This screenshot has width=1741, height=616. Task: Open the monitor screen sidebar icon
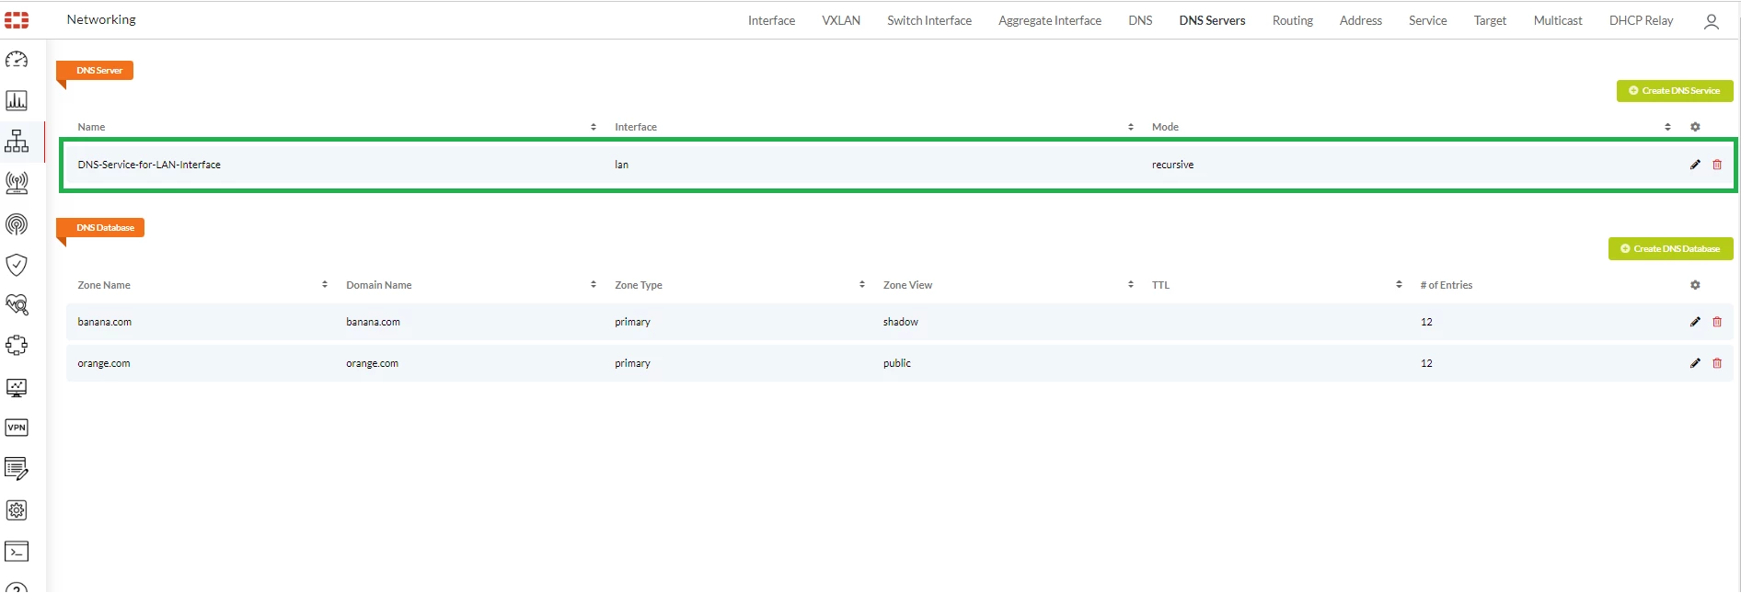(17, 388)
